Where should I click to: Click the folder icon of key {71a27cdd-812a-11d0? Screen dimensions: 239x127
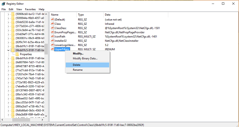13,70
